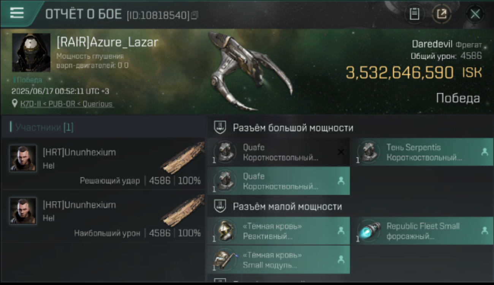Open the clipboard report icon
The height and width of the screenshot is (285, 494).
pyautogui.click(x=414, y=14)
